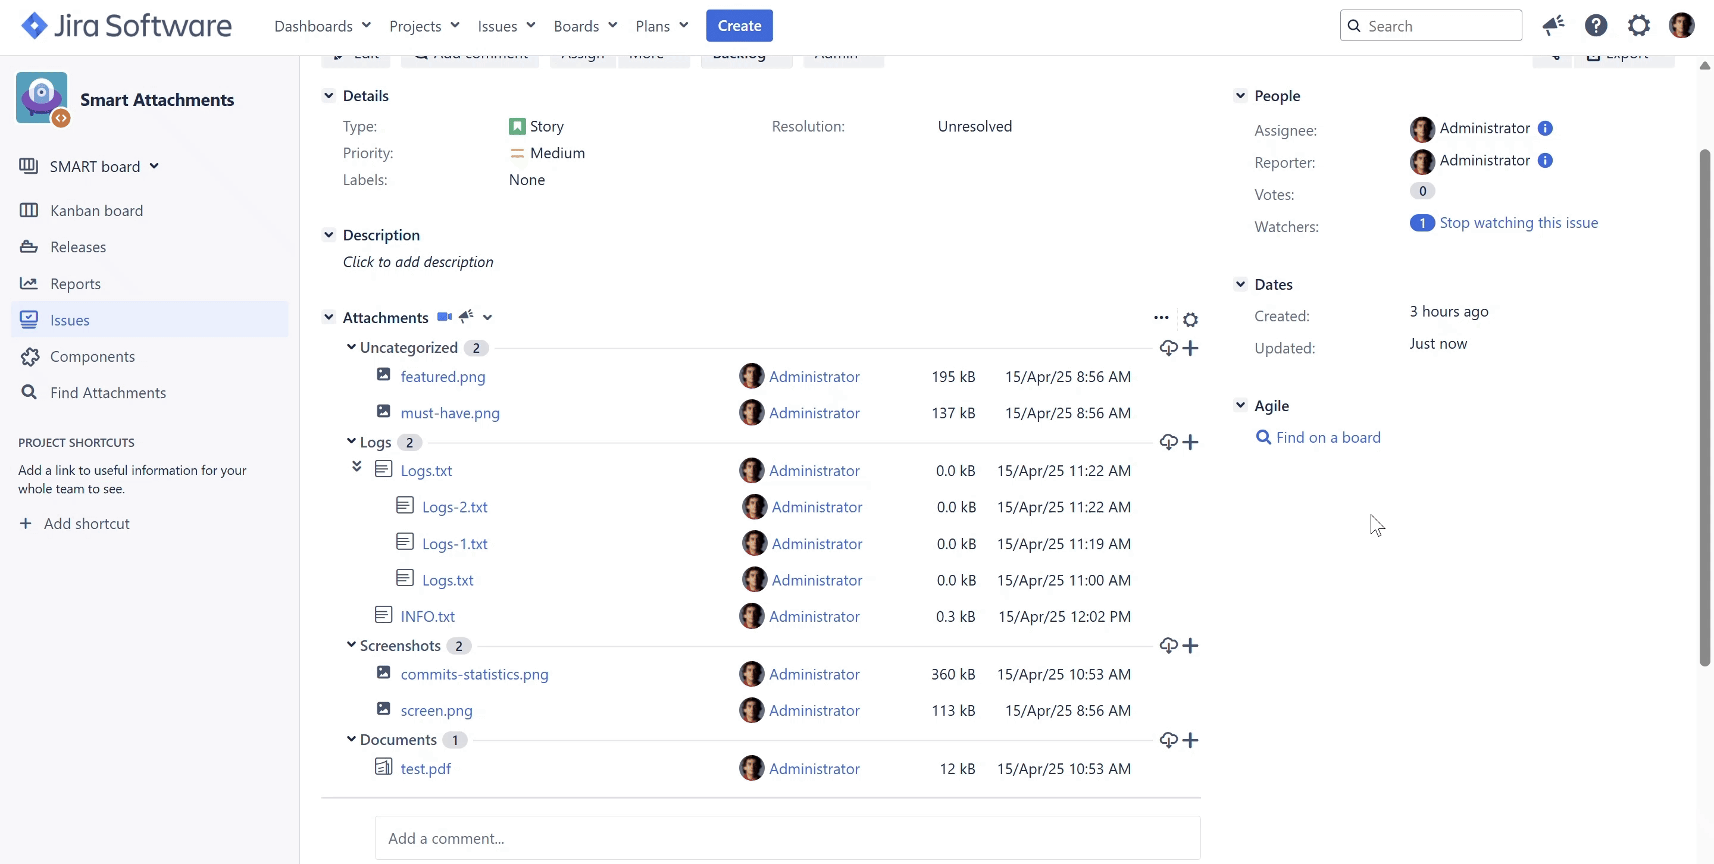Click the megaphone feedback icon in header
Image resolution: width=1714 pixels, height=864 pixels.
coord(1553,26)
